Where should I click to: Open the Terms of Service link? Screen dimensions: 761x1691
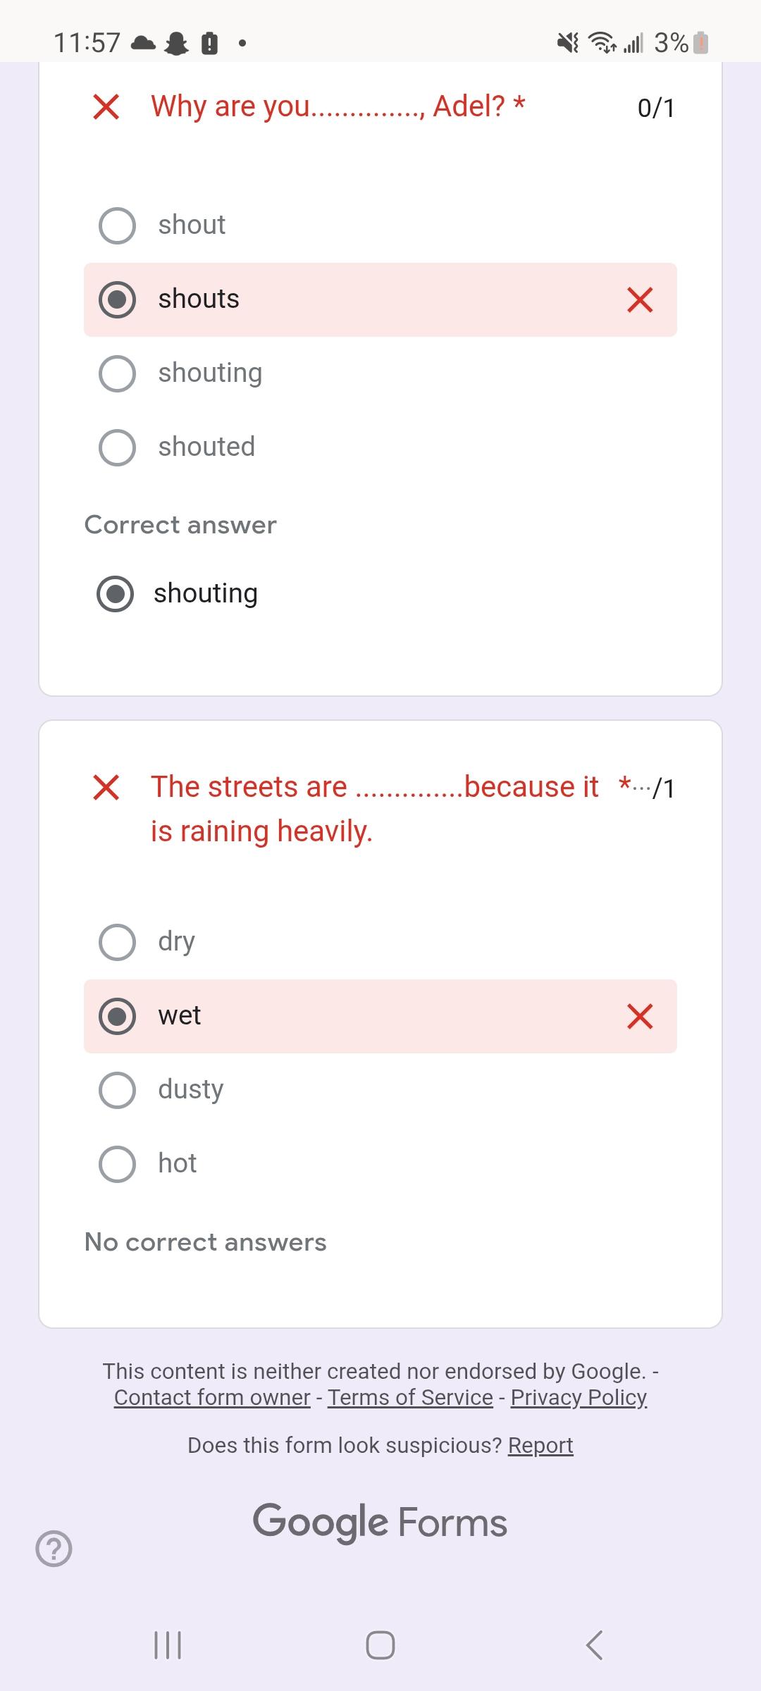410,1397
